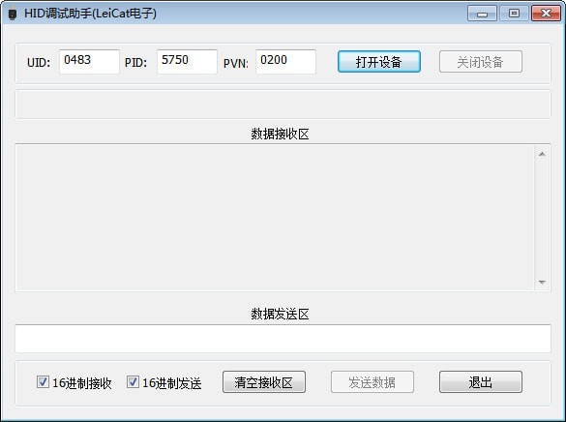Click the receive area scroll-down arrow
The image size is (566, 422).
point(542,282)
